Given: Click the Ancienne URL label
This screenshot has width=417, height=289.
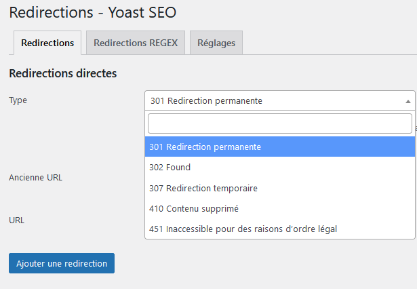Looking at the screenshot, I should coord(35,178).
